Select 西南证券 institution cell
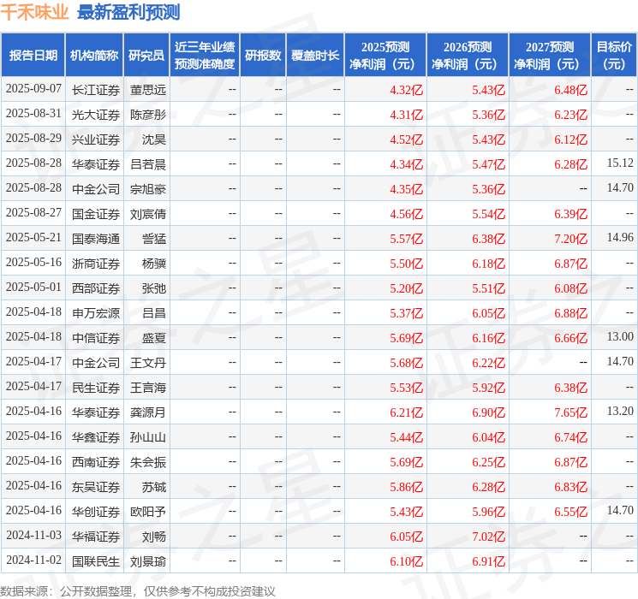Viewport: 638px width, 599px height. click(96, 461)
